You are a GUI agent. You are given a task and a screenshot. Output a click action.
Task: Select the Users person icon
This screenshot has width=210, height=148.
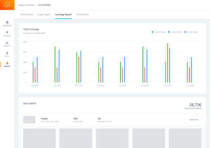pos(7,53)
